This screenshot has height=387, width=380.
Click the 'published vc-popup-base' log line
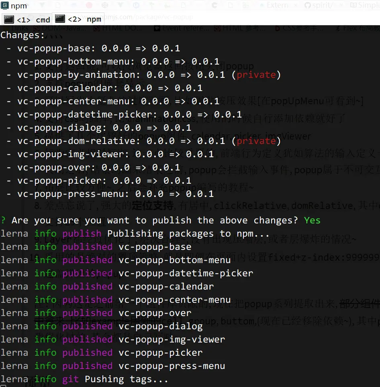(x=96, y=247)
